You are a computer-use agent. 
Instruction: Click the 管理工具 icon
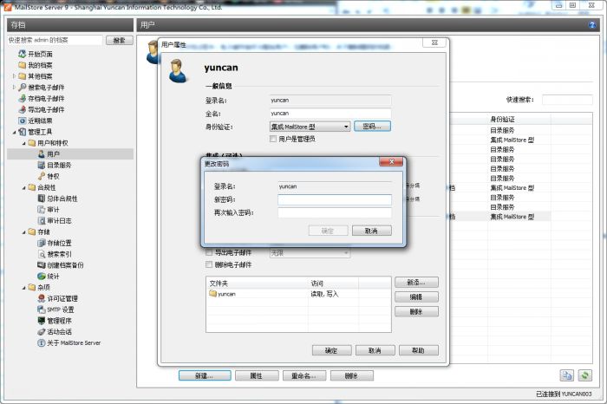click(x=23, y=132)
